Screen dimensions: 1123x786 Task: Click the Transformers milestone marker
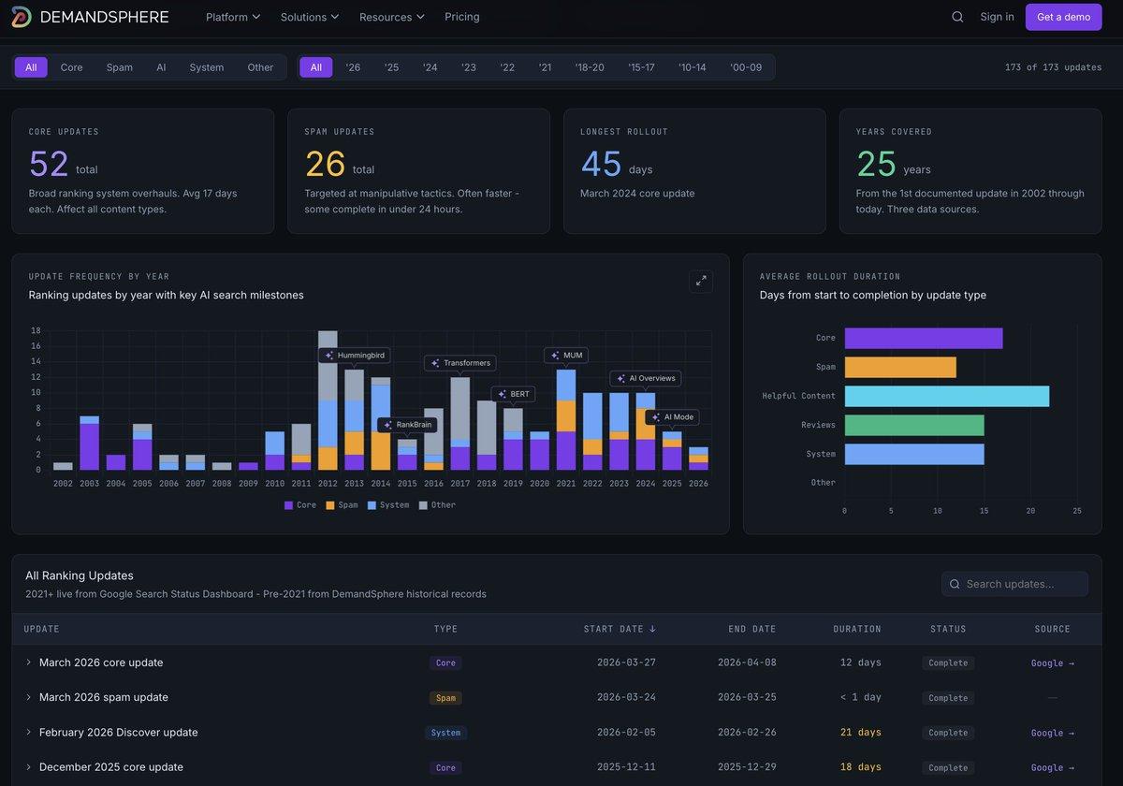[459, 363]
